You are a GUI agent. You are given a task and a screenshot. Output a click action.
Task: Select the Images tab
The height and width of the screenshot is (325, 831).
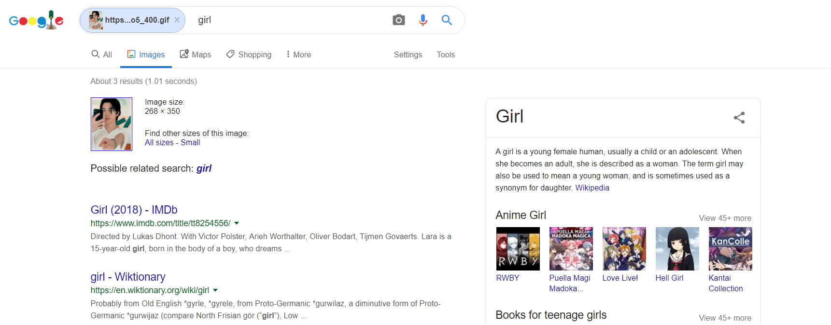(x=146, y=54)
